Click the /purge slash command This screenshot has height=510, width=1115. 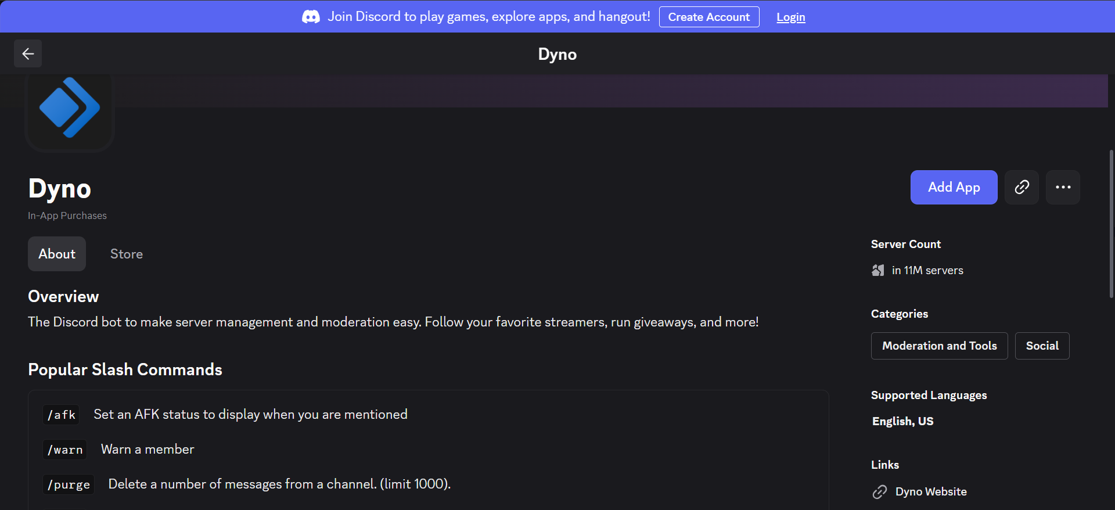coord(69,484)
